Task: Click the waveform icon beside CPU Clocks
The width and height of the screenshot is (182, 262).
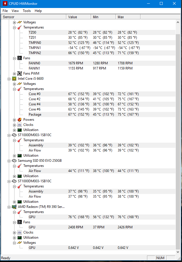Action: (20, 125)
